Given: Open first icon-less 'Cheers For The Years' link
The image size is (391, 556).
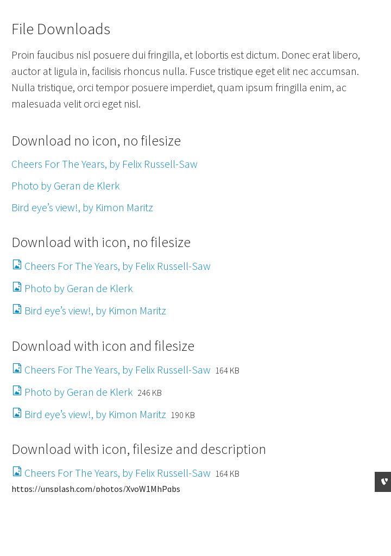Looking at the screenshot, I should tap(104, 164).
